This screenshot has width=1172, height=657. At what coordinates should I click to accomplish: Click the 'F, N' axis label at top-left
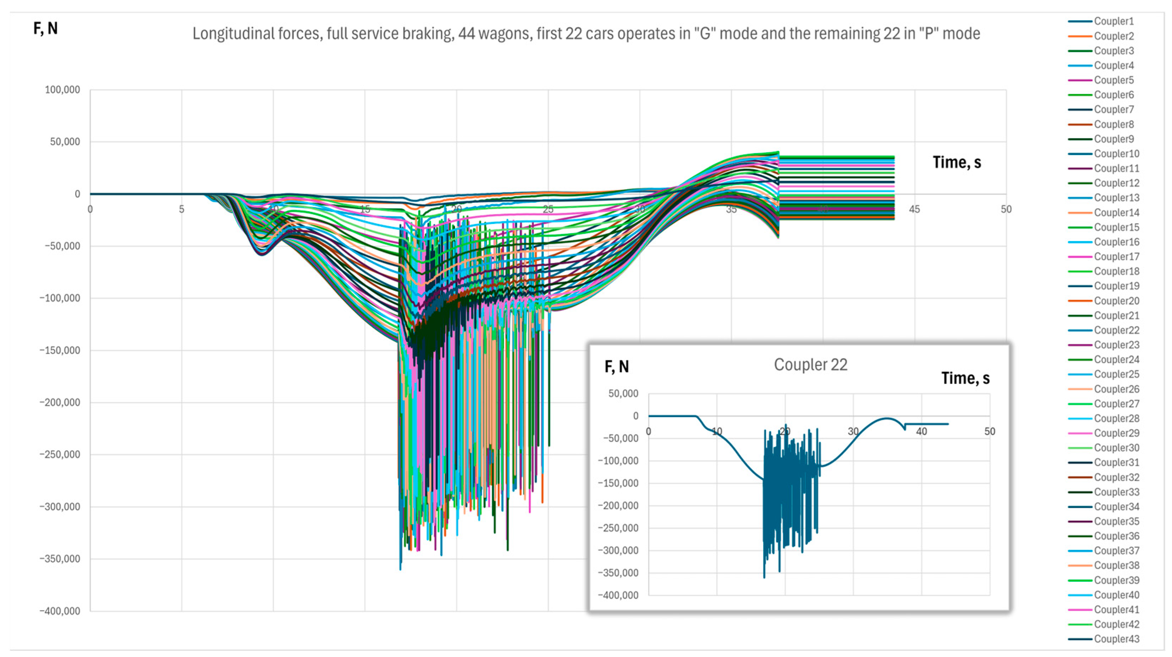coord(45,28)
